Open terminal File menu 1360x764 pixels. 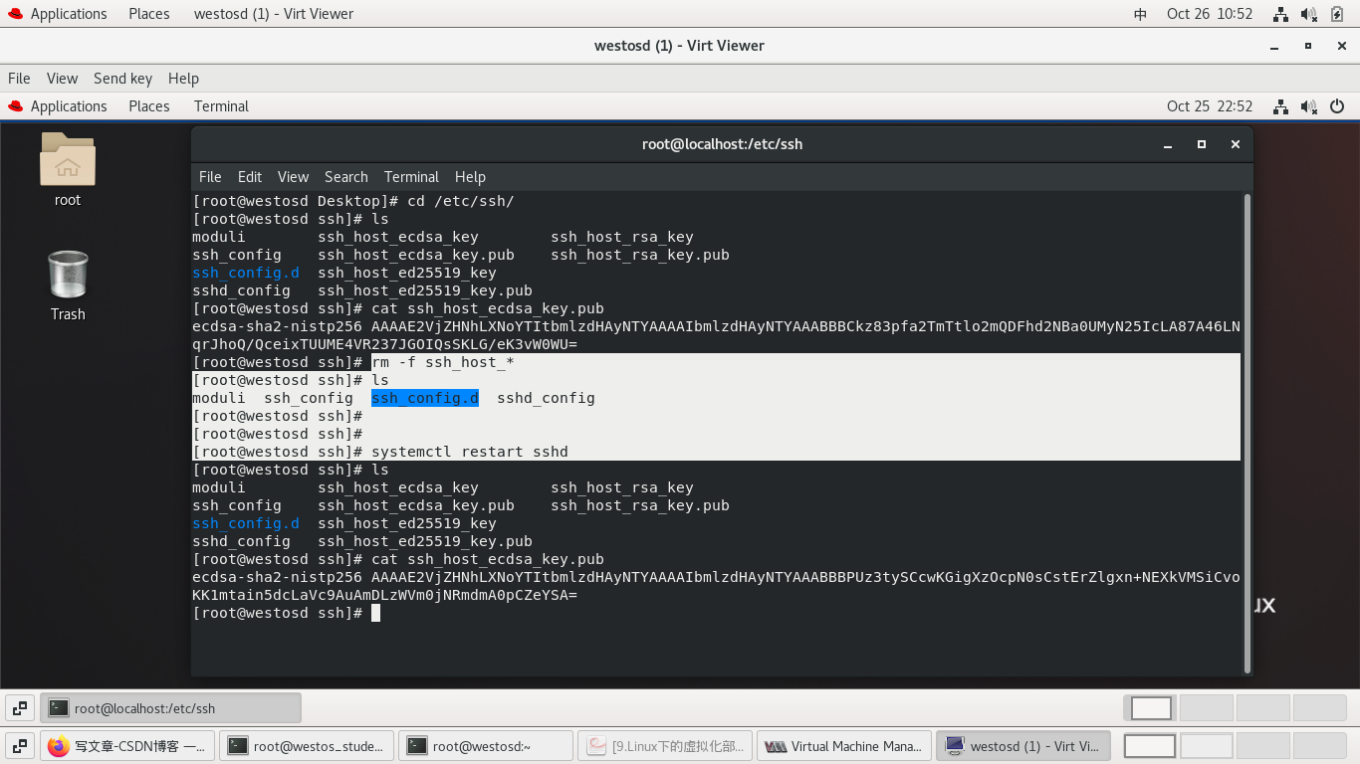pyautogui.click(x=210, y=177)
